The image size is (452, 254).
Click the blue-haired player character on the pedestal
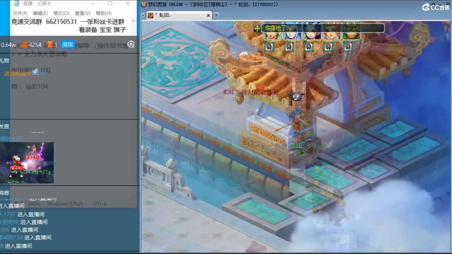[x=296, y=122]
